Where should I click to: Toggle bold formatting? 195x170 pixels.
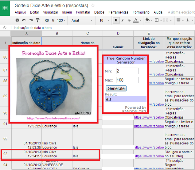tap(116, 20)
